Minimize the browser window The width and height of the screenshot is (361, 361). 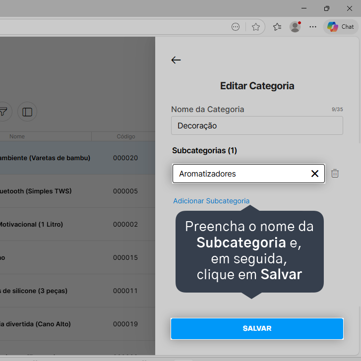(304, 8)
